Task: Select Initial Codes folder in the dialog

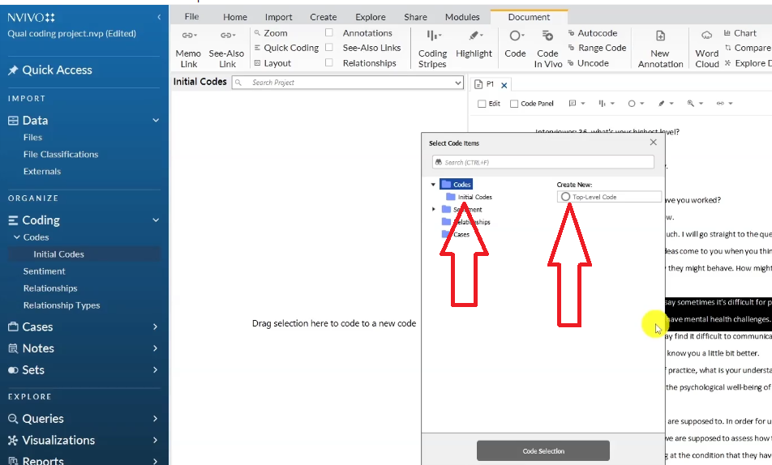Action: click(x=474, y=197)
